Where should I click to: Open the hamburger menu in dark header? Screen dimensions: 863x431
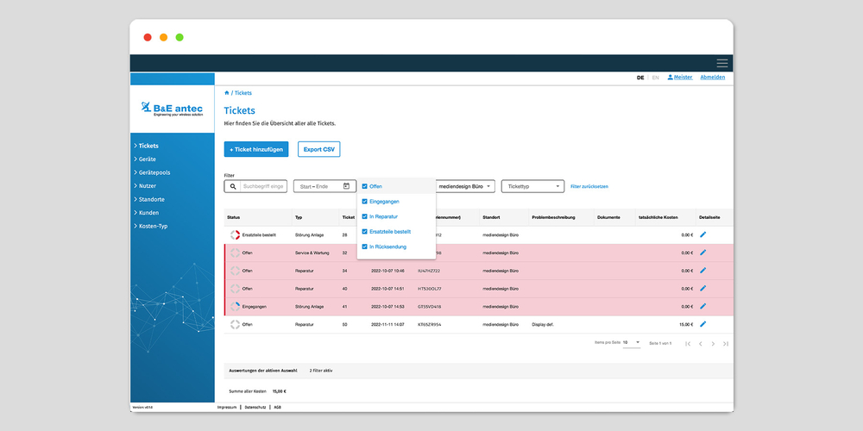point(721,63)
